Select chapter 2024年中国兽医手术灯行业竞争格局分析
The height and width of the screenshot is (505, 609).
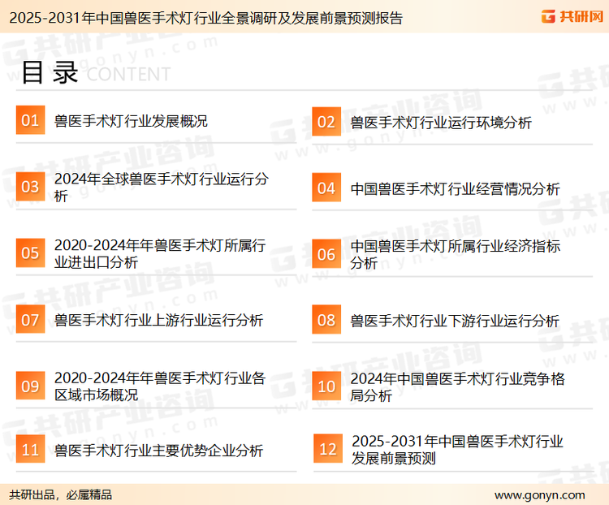point(457,387)
